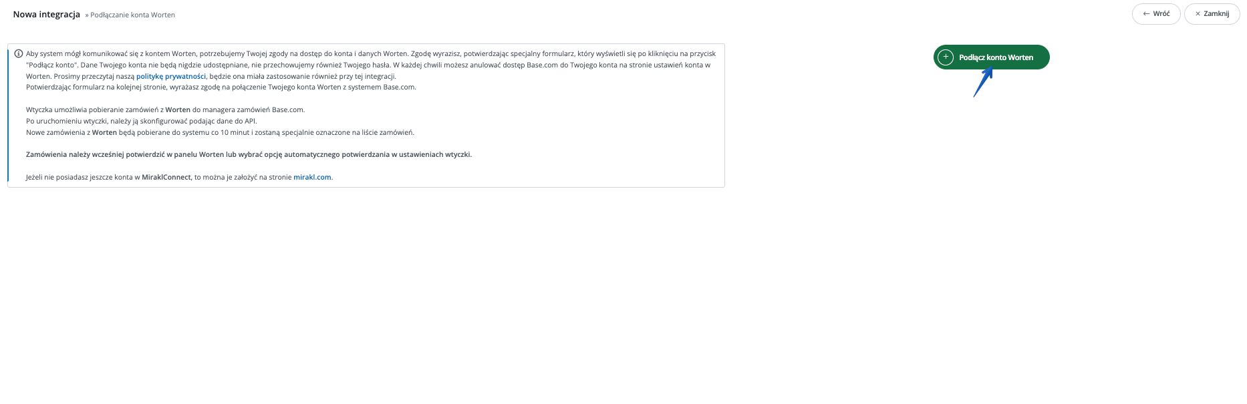This screenshot has height=404, width=1247.
Task: Click the Wtyczka umożliwia pobieranie zamówień line
Action: click(x=165, y=110)
